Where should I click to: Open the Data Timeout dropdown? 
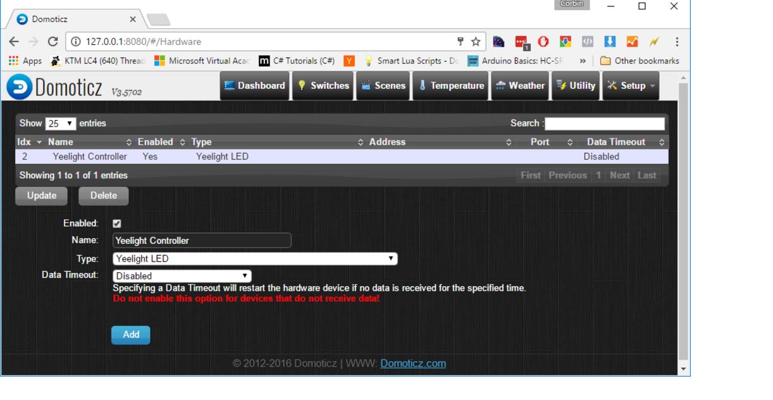click(182, 276)
